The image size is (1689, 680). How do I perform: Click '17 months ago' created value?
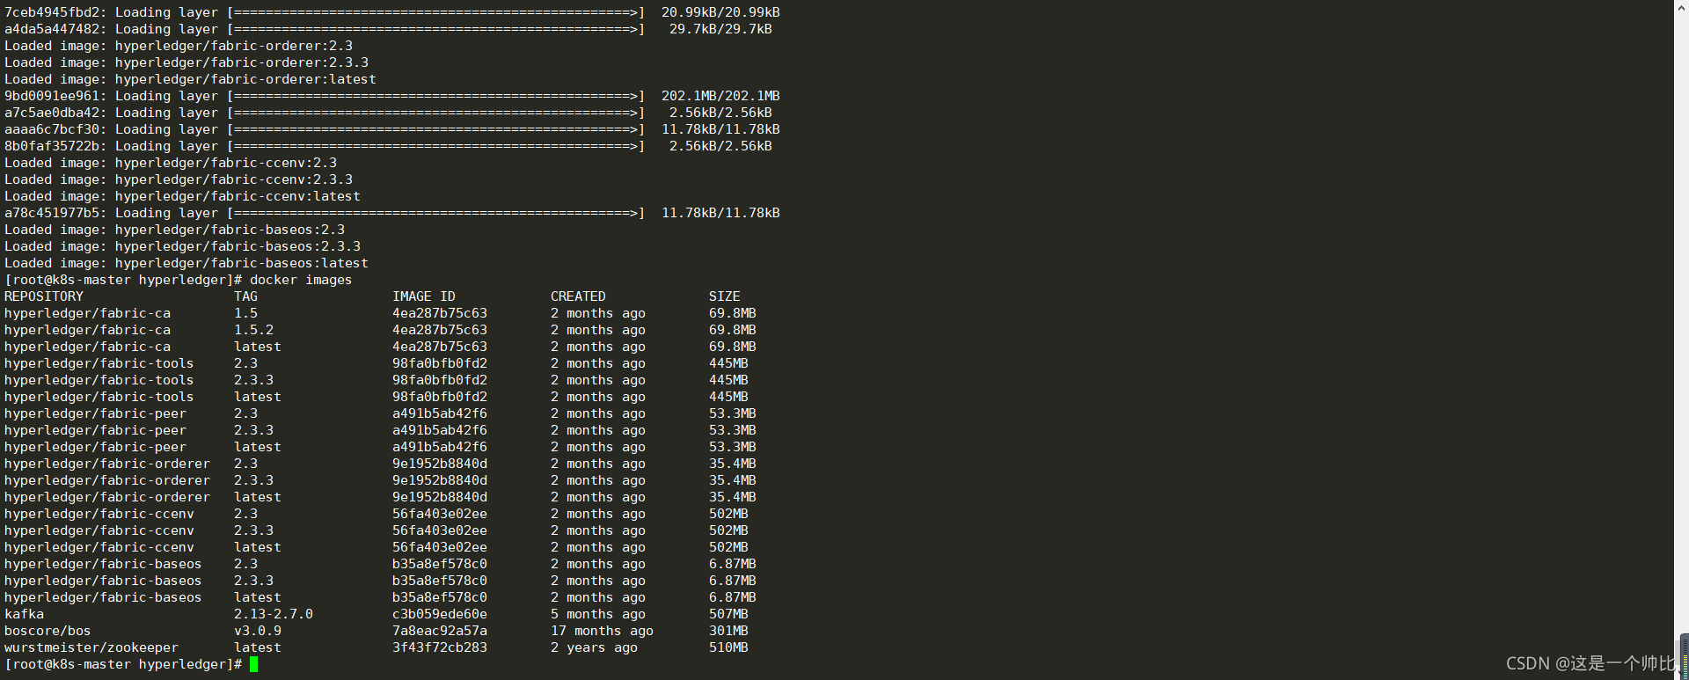(602, 631)
